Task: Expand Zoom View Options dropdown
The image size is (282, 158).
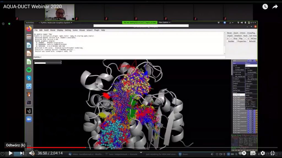Action: coord(164,22)
